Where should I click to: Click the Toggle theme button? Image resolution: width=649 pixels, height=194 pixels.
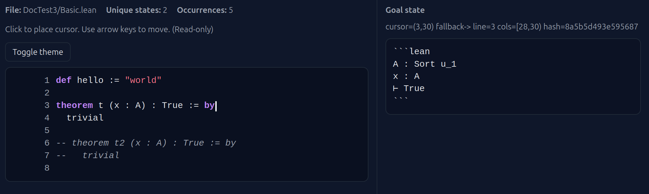pyautogui.click(x=38, y=52)
